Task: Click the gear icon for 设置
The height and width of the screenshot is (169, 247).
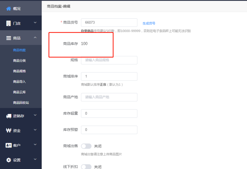Action: coord(9,160)
